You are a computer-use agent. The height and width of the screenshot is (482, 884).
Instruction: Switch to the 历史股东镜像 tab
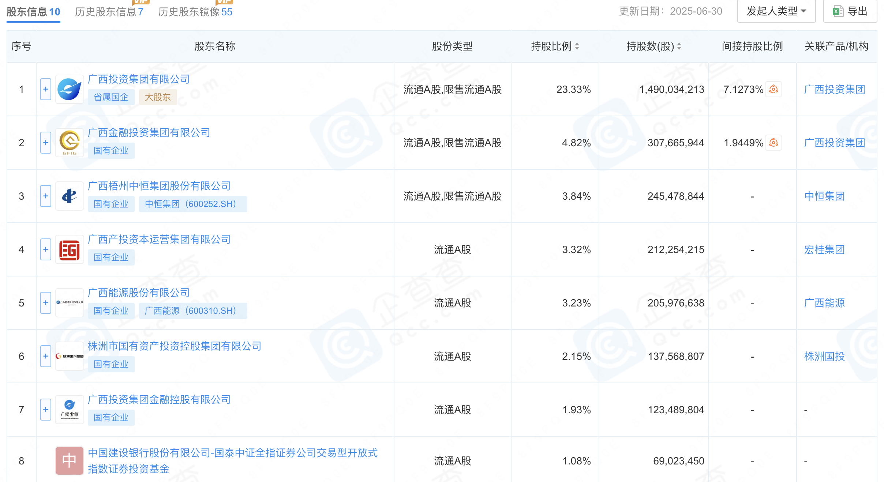coord(195,12)
